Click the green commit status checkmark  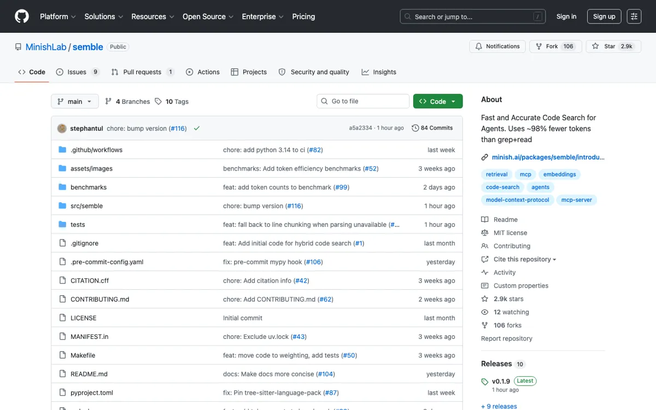(197, 128)
